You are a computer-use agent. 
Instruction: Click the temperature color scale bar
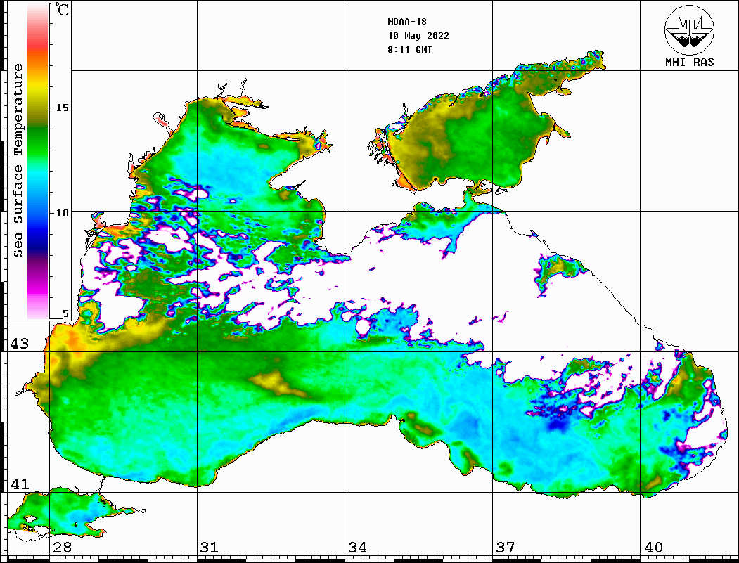(x=38, y=161)
